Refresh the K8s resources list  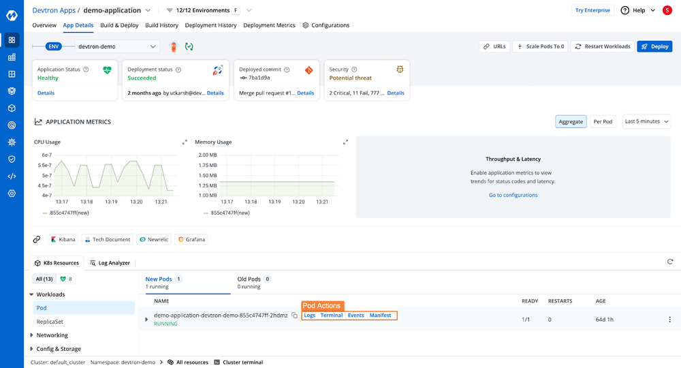click(670, 262)
